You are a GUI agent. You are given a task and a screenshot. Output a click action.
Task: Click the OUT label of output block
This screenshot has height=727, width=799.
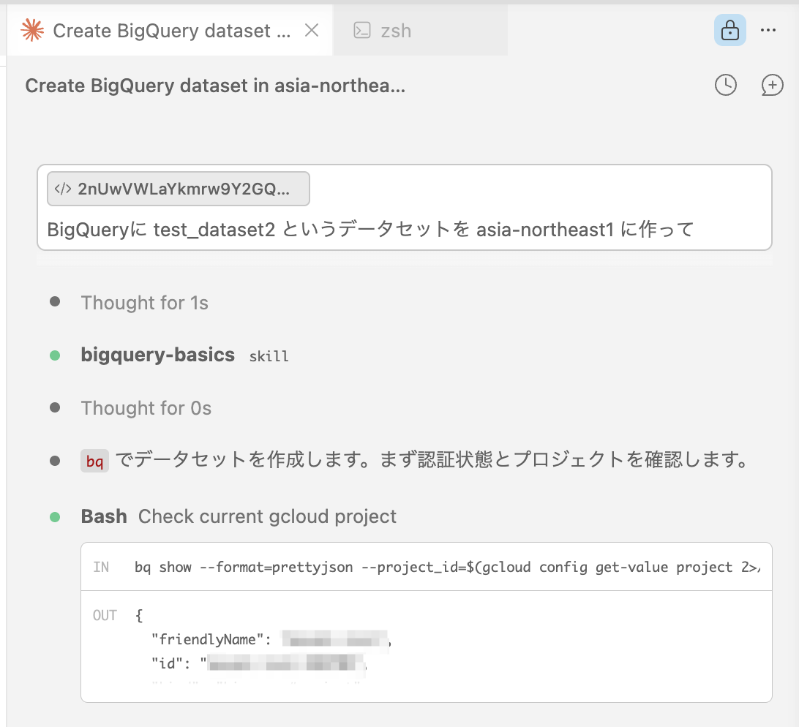(x=105, y=615)
